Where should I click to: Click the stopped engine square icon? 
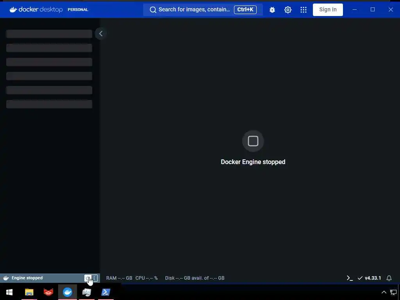[253, 141]
